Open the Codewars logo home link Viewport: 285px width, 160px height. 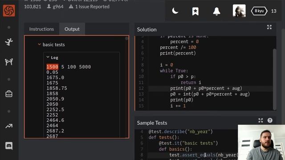pyautogui.click(x=9, y=11)
